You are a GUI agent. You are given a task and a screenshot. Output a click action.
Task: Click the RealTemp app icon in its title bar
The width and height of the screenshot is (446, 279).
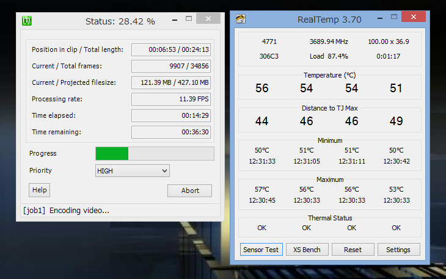coord(241,19)
